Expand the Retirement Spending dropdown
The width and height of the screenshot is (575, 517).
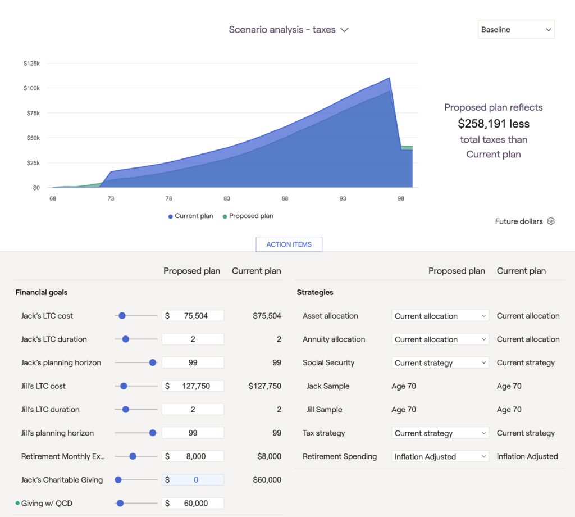click(x=440, y=457)
